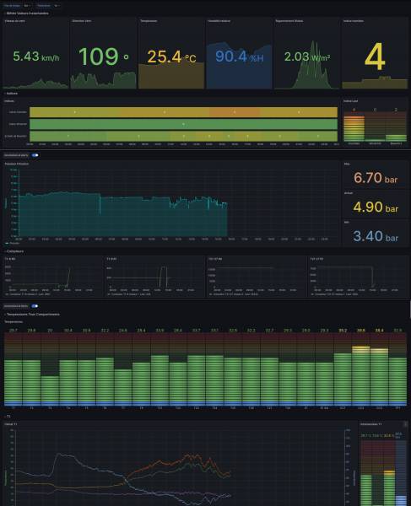Image resolution: width=411 pixels, height=506 pixels.
Task: Toggle the switch above Températures Tous Compartiments
Action: click(35, 306)
